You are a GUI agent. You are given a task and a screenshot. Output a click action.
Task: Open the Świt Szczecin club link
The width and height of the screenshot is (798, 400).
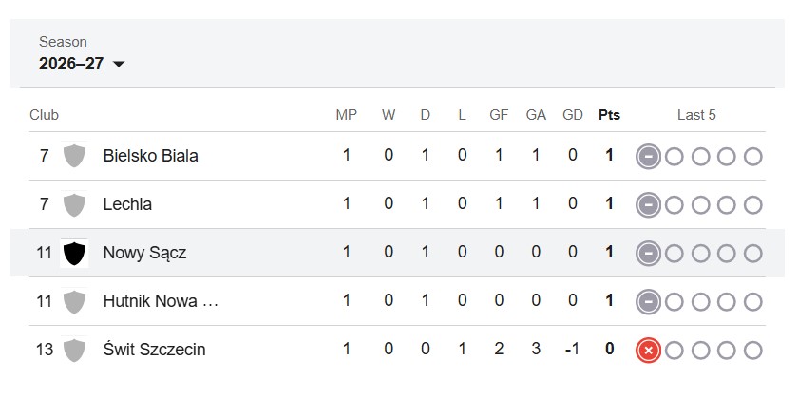tap(154, 350)
